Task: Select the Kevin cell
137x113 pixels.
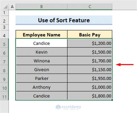Action: (x=42, y=52)
